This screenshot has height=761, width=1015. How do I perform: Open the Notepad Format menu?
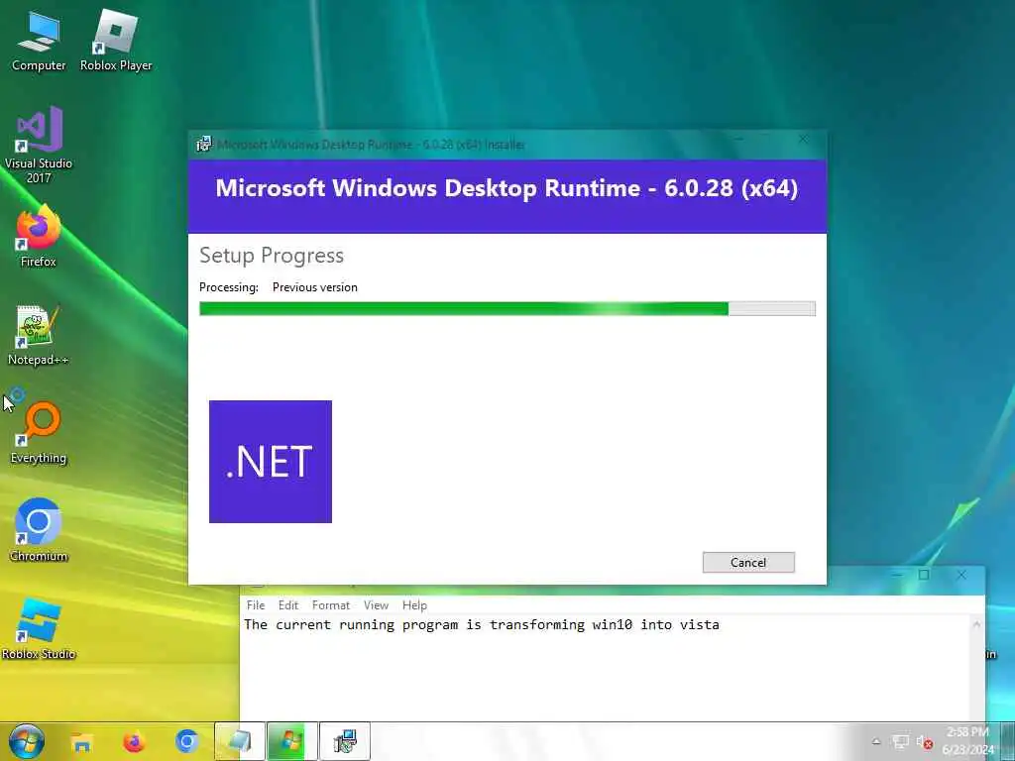[x=331, y=605]
